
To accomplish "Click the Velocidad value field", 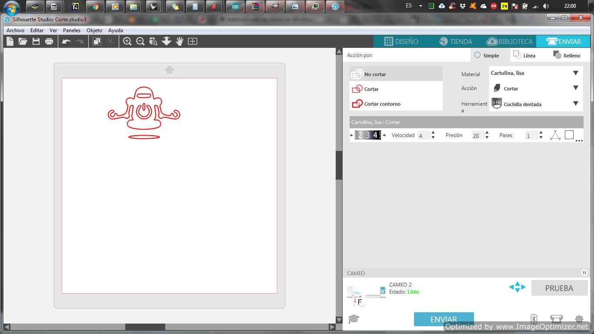I will 424,135.
